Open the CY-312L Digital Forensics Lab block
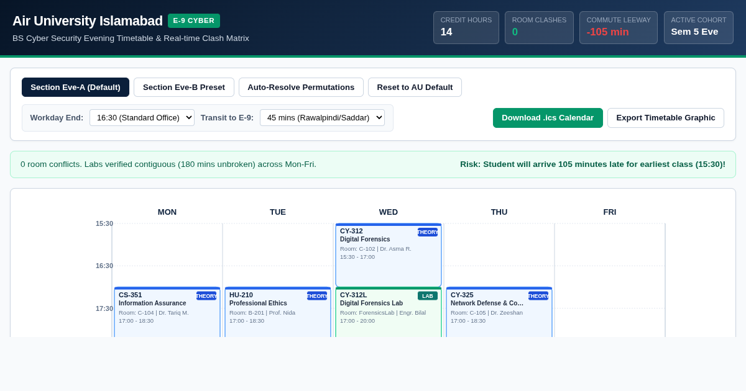The width and height of the screenshot is (746, 391). pos(389,312)
